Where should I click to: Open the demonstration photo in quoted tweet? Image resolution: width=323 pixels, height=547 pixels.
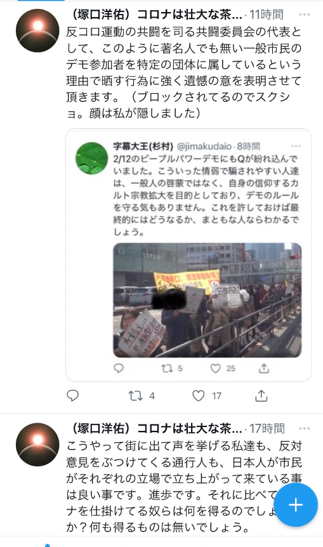coord(208,300)
